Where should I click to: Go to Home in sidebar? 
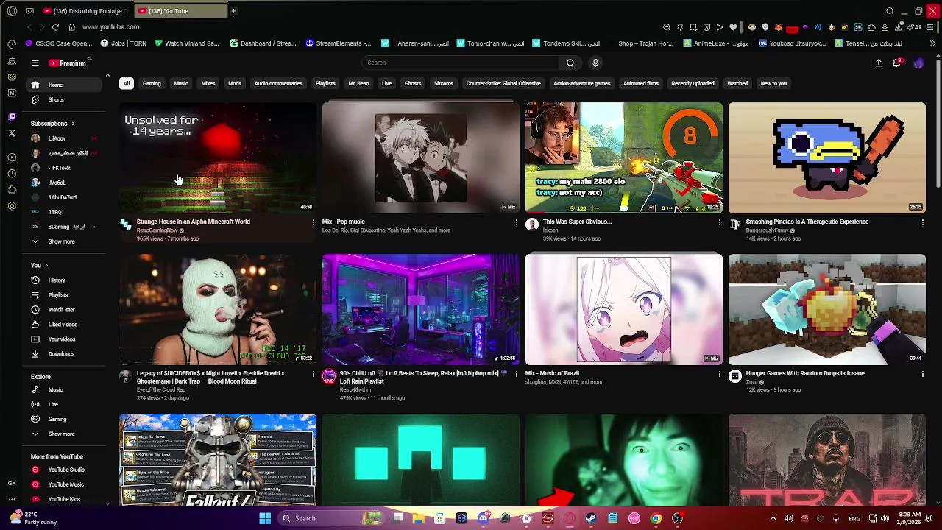pos(65,85)
